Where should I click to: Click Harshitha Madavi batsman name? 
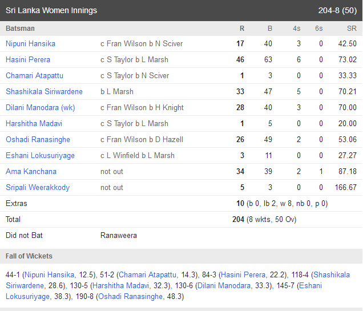[x=34, y=123]
